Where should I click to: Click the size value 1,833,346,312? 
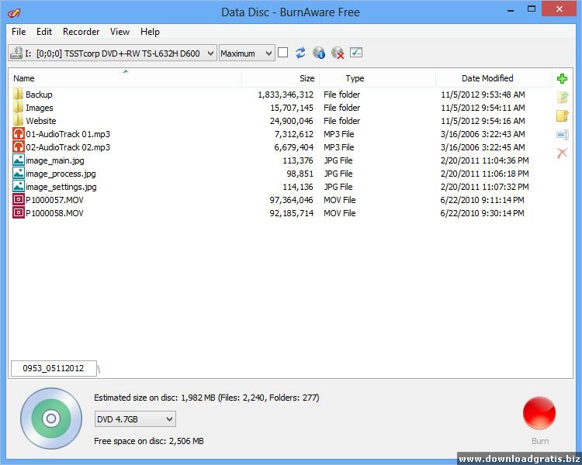[286, 95]
